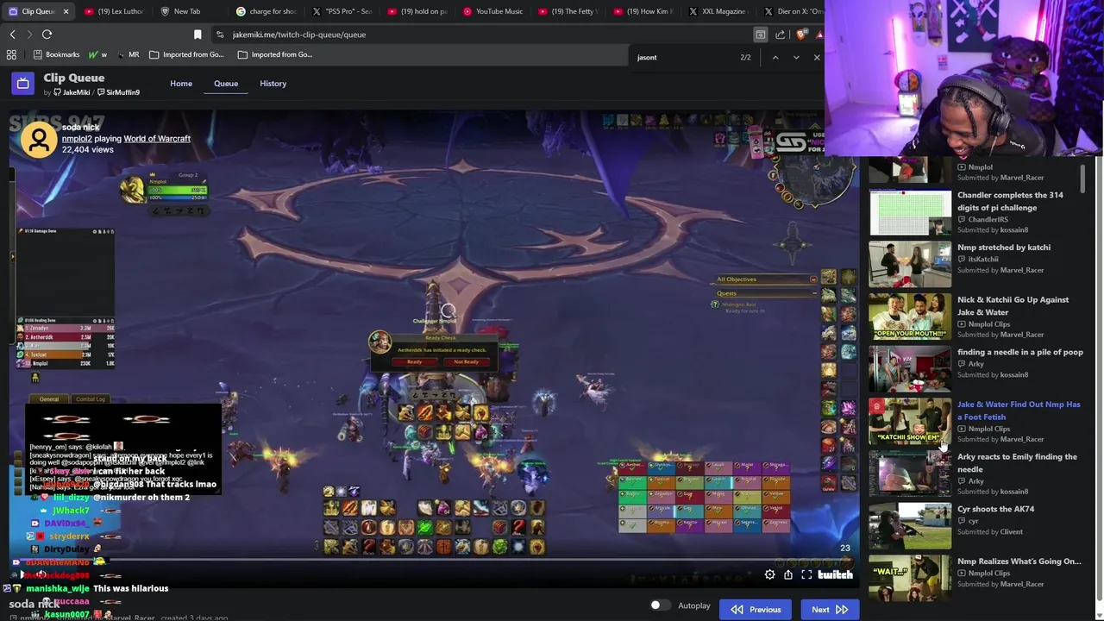The height and width of the screenshot is (621, 1104).
Task: Click the Brave shields icon
Action: coord(802,34)
